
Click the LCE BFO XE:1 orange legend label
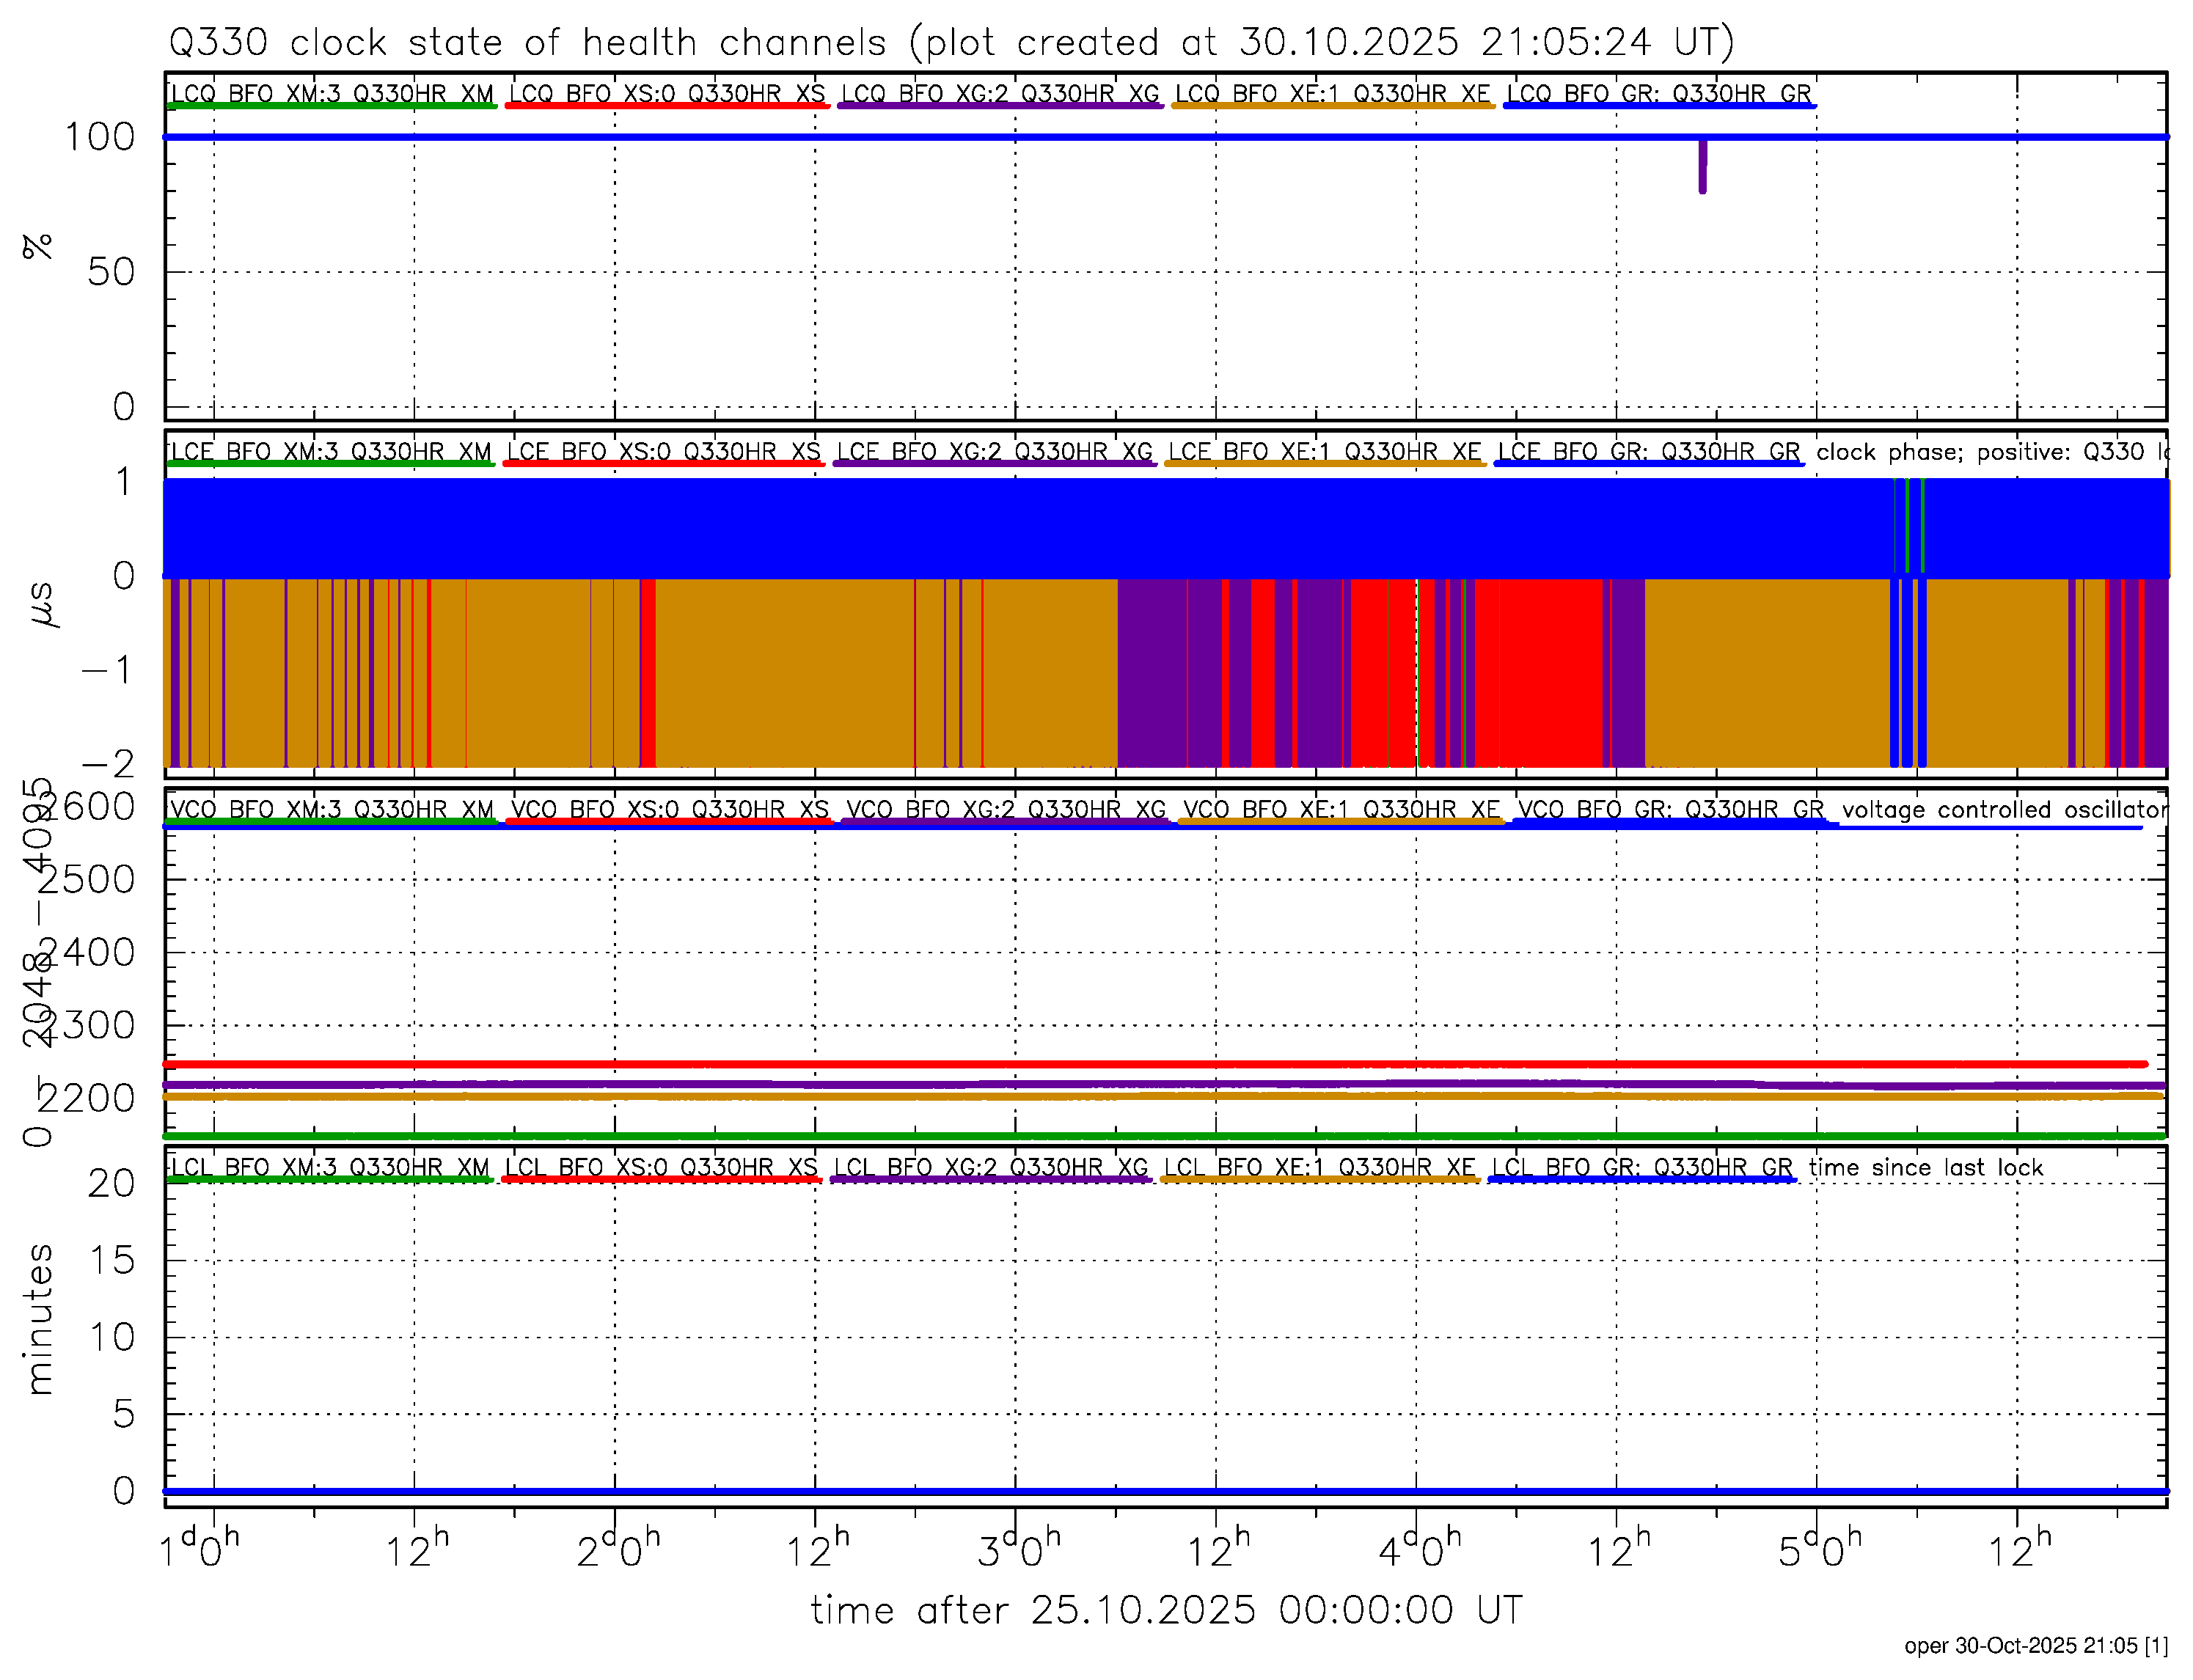(x=1324, y=452)
